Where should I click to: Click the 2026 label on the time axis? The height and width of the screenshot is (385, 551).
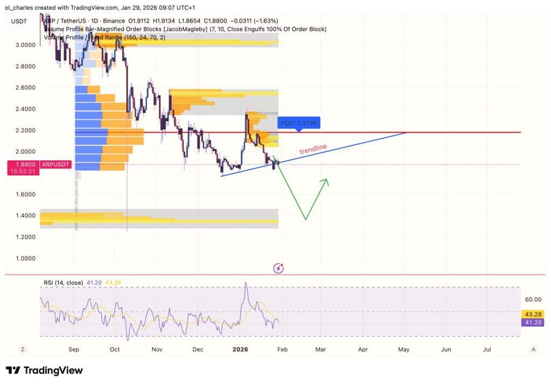[x=239, y=350]
